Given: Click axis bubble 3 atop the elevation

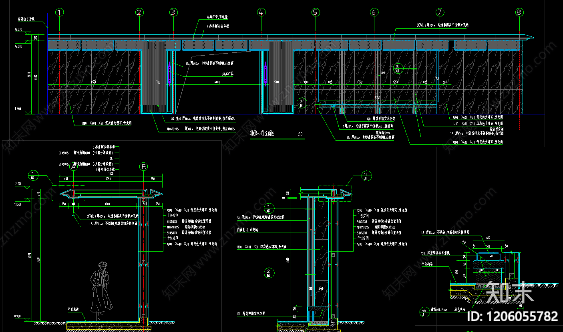Looking at the screenshot, I should coord(173,12).
